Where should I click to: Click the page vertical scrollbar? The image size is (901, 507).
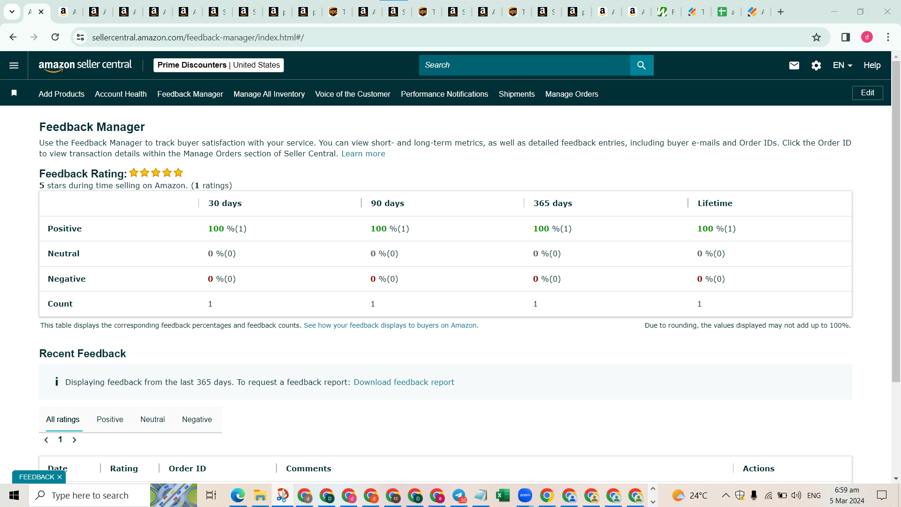(x=896, y=221)
